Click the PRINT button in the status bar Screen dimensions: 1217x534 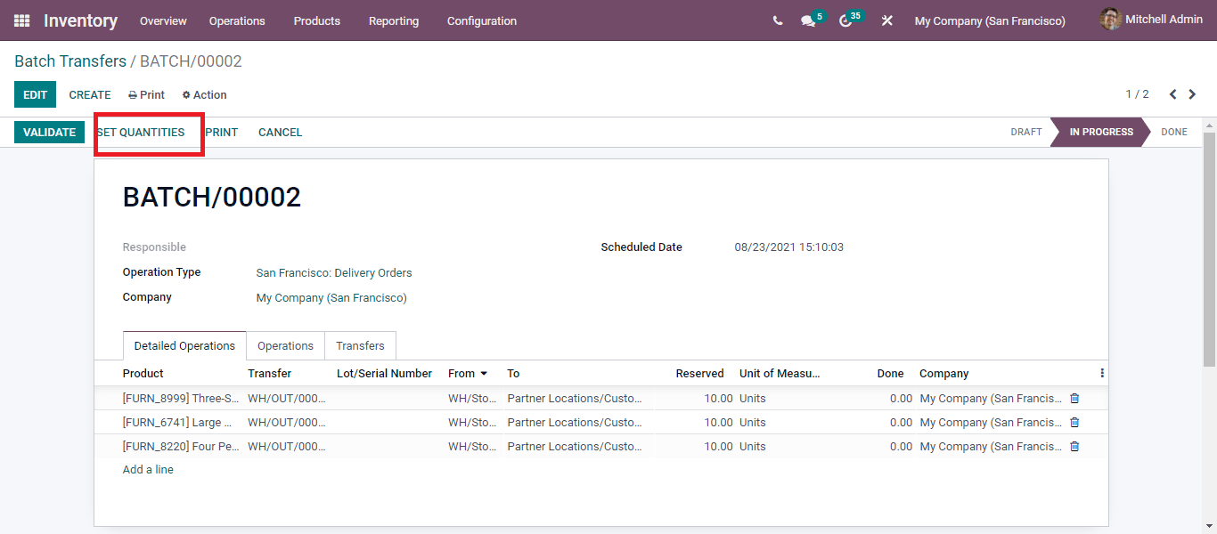(x=221, y=132)
